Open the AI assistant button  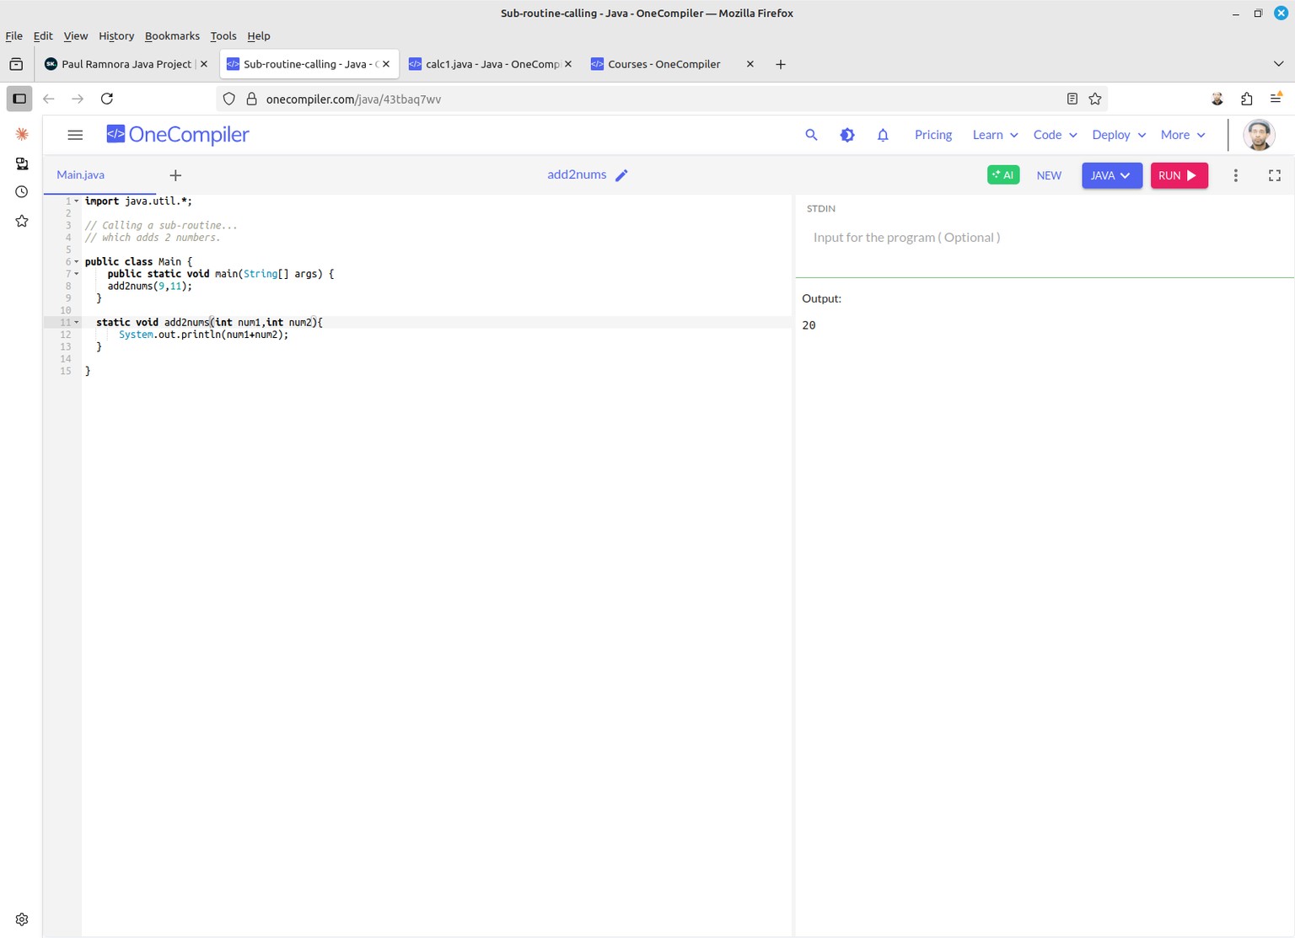(1003, 175)
